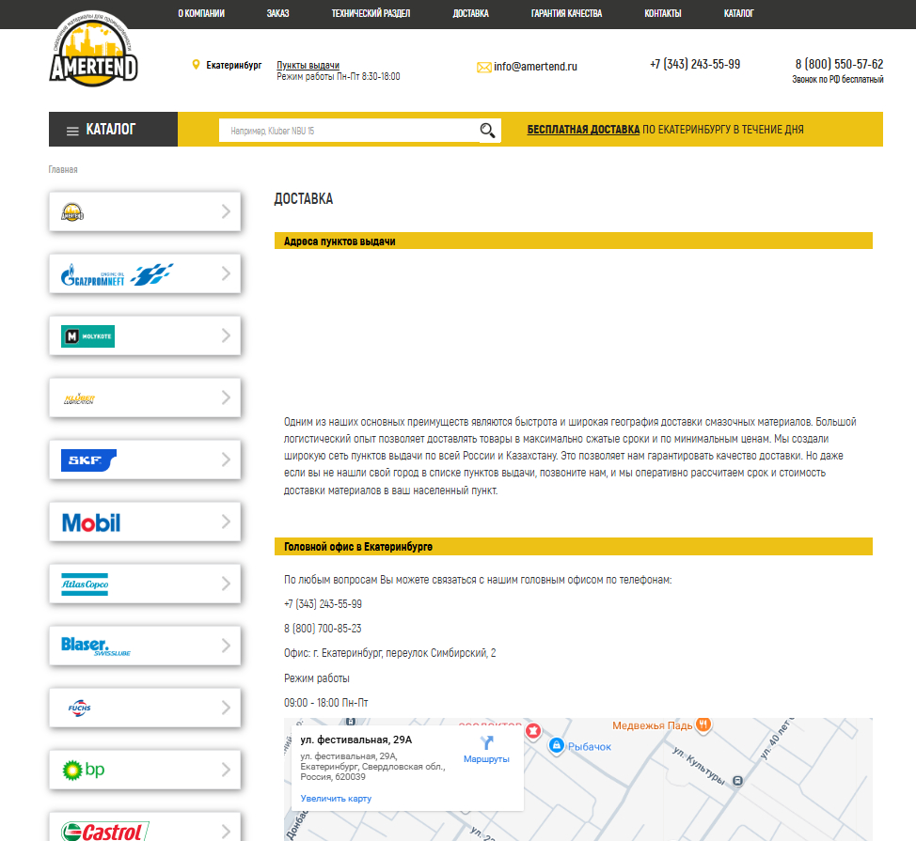Expand the Blaser Swisslube chevron

(x=226, y=646)
